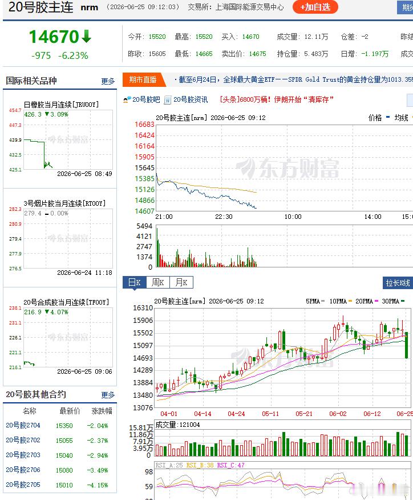Click the 拉长K线 button
Viewport: 413px width, 500px height.
click(x=398, y=283)
